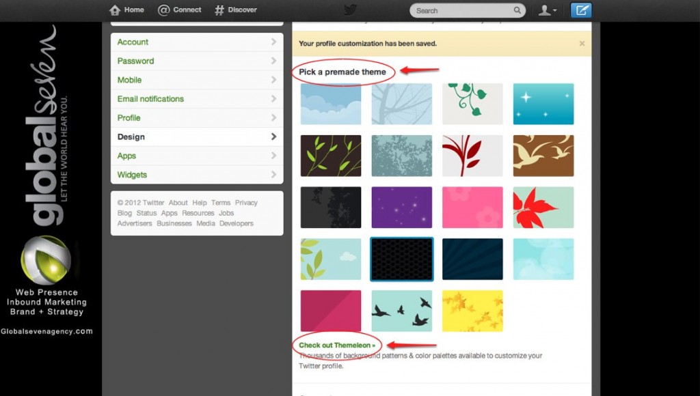Expand Account settings chevron
This screenshot has width=700, height=396.
273,42
